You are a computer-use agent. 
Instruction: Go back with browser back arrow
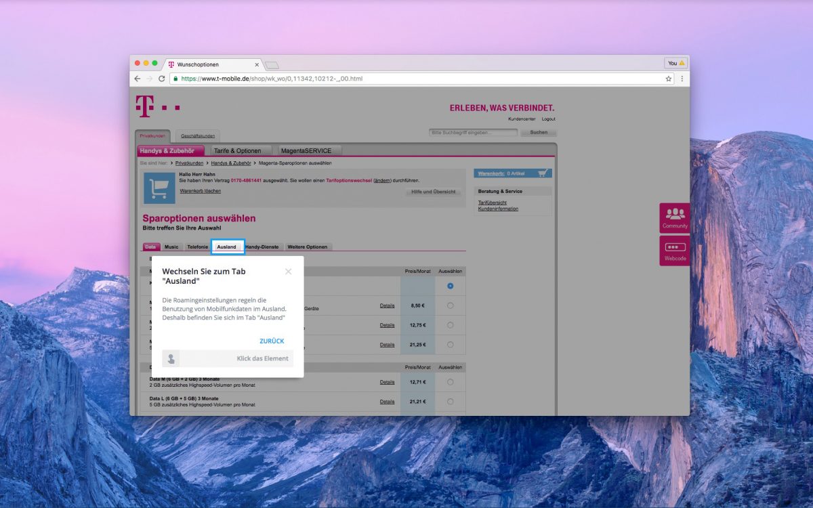(x=138, y=79)
